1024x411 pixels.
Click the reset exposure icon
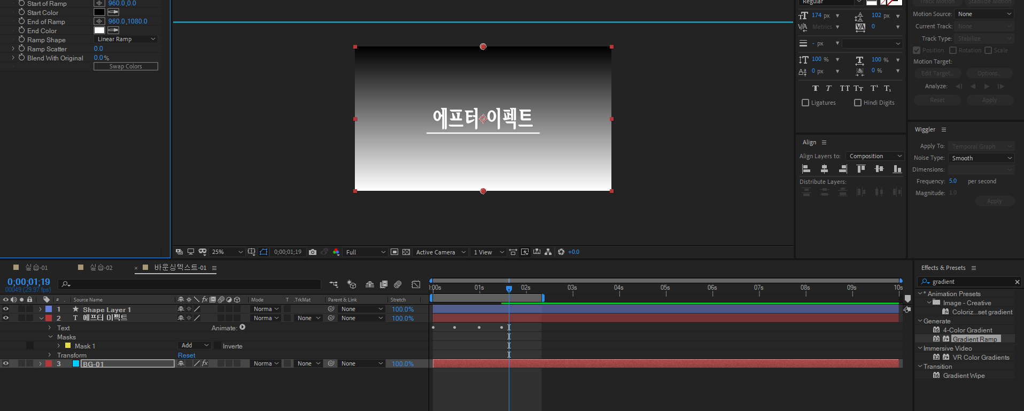click(561, 252)
